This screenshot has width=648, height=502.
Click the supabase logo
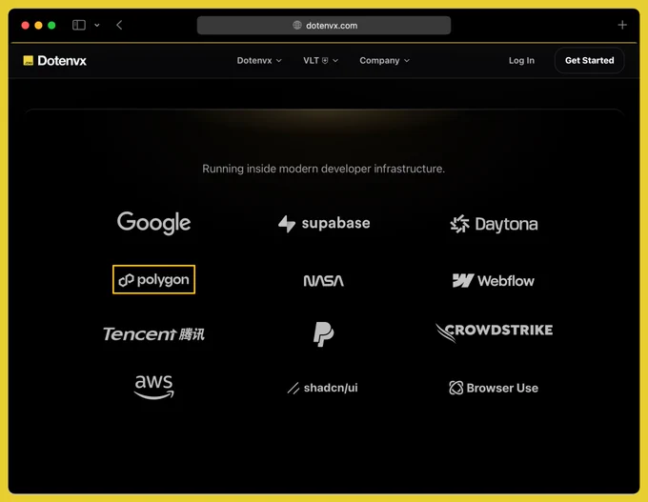324,224
